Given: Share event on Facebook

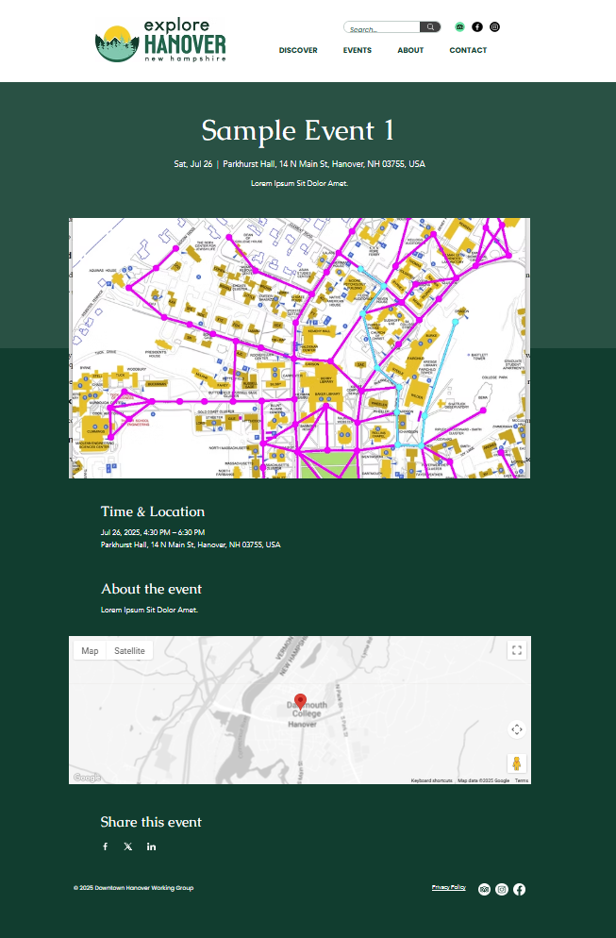Looking at the screenshot, I should [x=106, y=846].
